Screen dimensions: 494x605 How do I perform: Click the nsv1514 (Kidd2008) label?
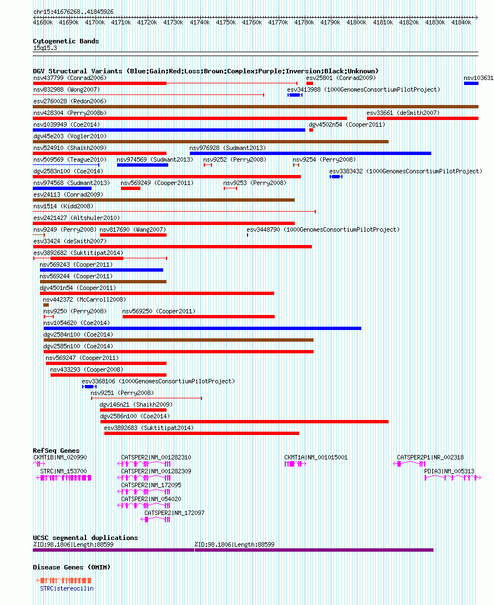(x=63, y=207)
